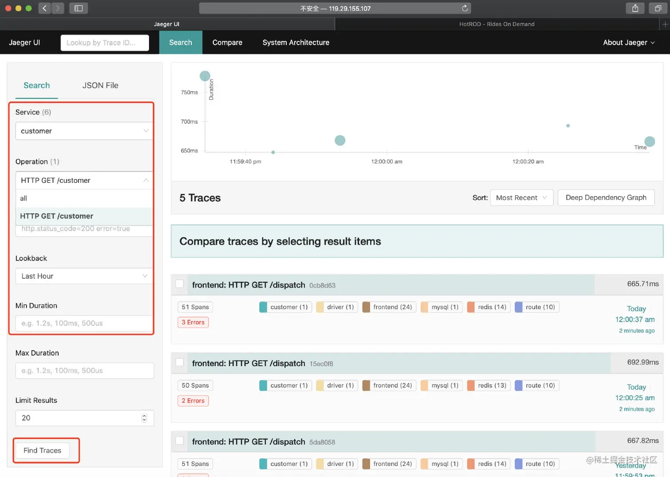Click timestamp 12:00:37 am

click(x=635, y=319)
